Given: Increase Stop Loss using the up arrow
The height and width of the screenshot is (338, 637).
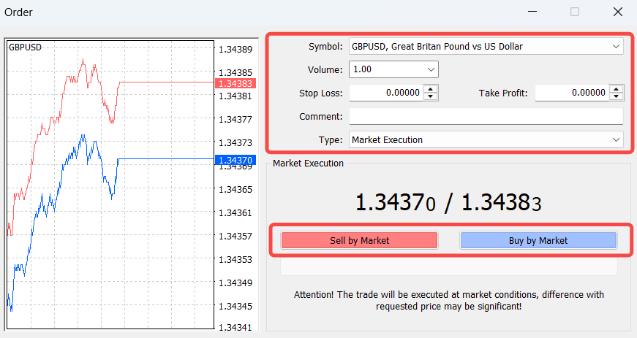Looking at the screenshot, I should [x=431, y=89].
